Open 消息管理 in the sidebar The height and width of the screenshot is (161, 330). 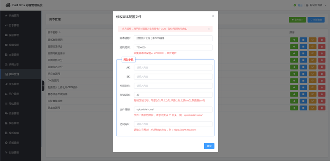20,113
